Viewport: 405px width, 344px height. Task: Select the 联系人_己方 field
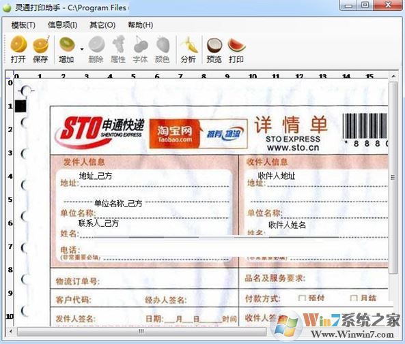click(98, 223)
